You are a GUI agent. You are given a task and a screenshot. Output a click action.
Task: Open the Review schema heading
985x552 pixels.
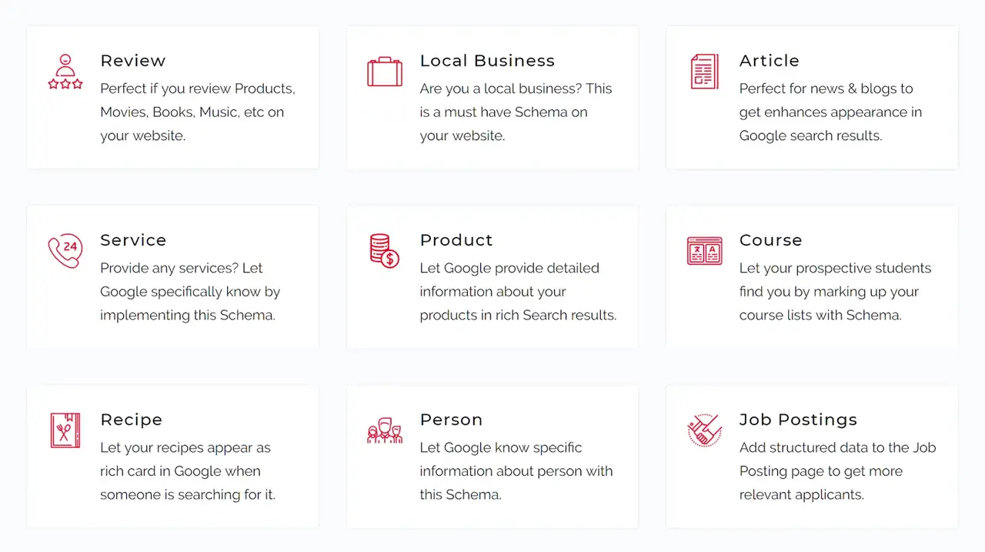coord(132,61)
